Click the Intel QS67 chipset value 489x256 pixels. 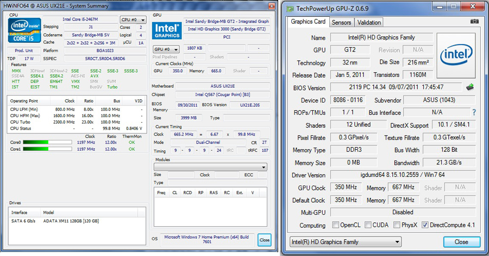tap(223, 94)
